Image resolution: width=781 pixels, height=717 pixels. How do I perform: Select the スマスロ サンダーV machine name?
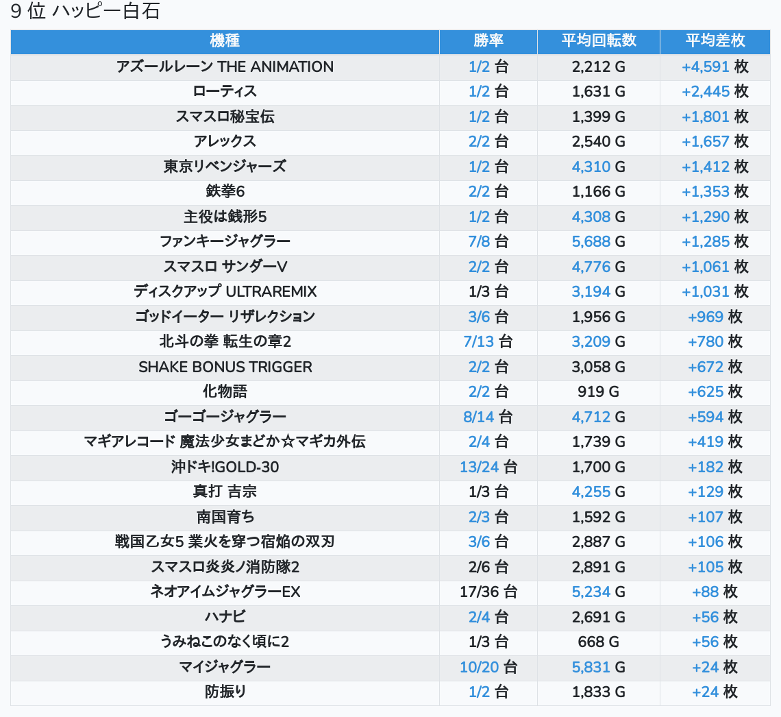(225, 267)
